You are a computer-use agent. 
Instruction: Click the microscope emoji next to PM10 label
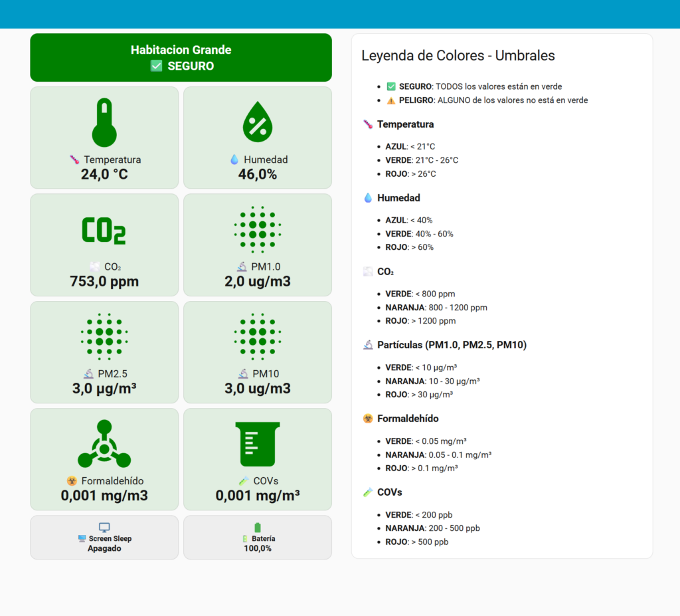[243, 373]
